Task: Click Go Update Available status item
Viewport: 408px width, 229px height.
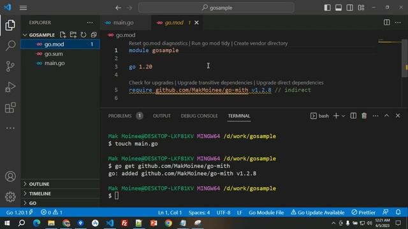Action: 317,212
